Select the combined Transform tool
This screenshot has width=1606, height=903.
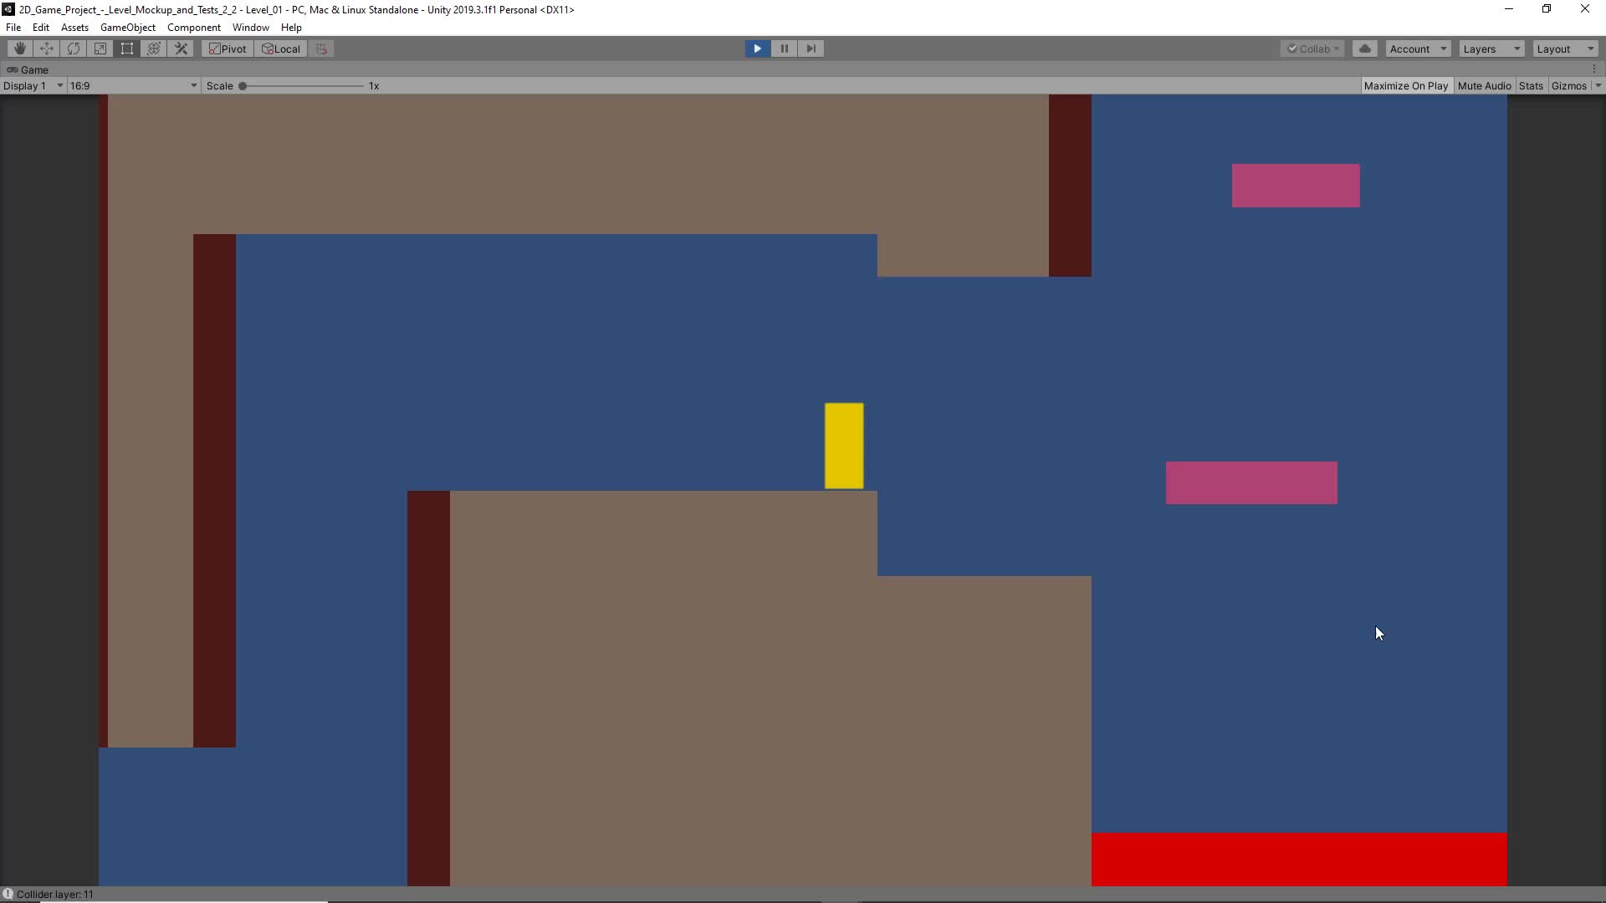[x=154, y=48]
